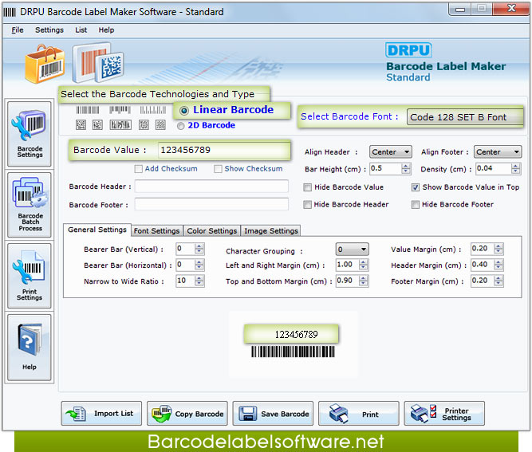The width and height of the screenshot is (532, 452).
Task: Switch to General Settings tab
Action: pyautogui.click(x=97, y=230)
